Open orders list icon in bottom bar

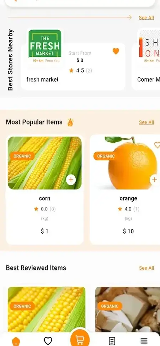coord(112,341)
